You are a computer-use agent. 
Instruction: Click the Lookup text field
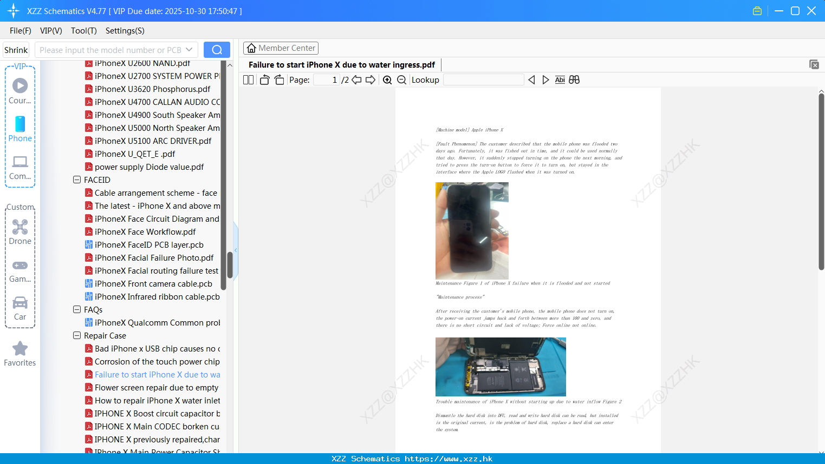point(483,80)
